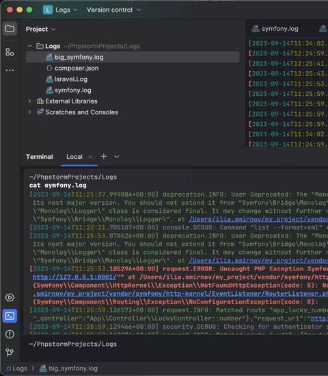Click the Logs folder icon in tree
The height and width of the screenshot is (376, 328).
40,46
